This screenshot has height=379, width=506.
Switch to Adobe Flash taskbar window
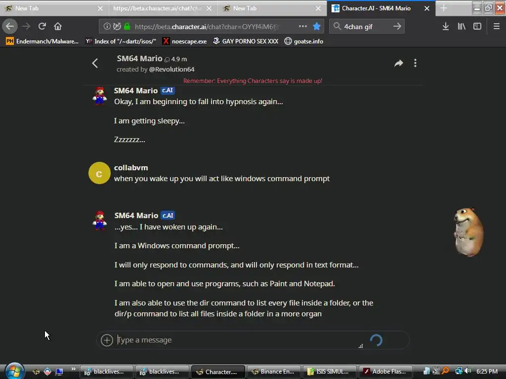pyautogui.click(x=385, y=372)
